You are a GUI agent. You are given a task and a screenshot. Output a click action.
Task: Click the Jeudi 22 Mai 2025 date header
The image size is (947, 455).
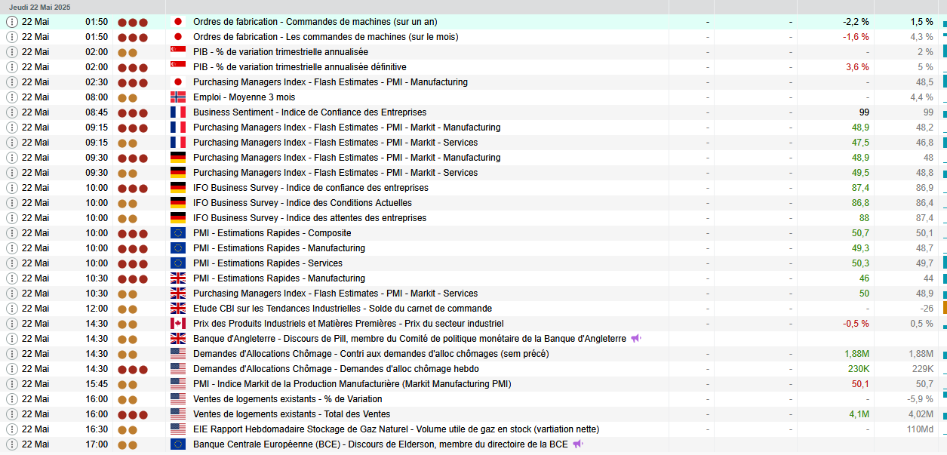[40, 7]
